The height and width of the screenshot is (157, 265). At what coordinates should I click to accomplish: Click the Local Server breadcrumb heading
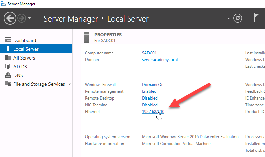[x=128, y=19]
